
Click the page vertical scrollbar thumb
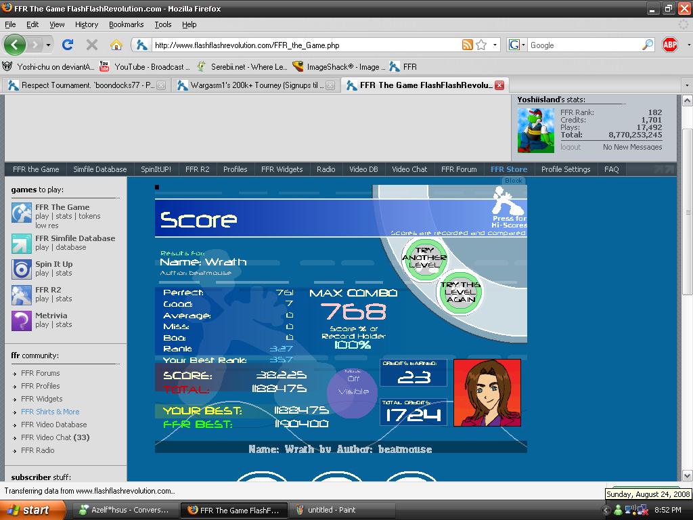[x=688, y=211]
